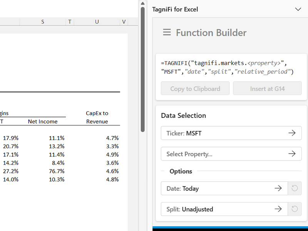Click the arrow icon in Split Unadjusted row

coord(278,209)
